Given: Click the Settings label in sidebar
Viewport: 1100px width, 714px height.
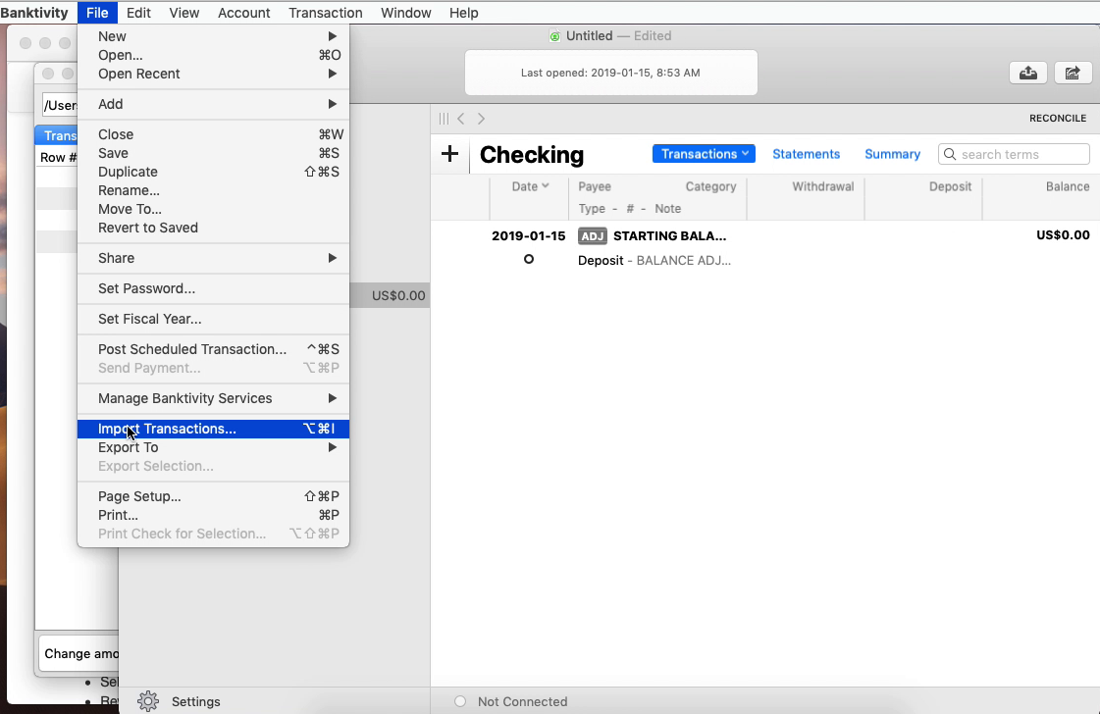Looking at the screenshot, I should point(195,701).
